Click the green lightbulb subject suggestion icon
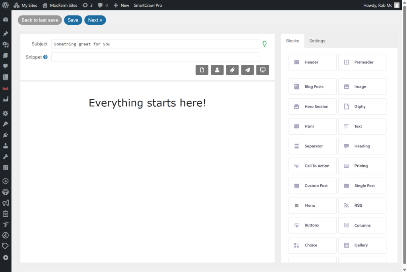Image resolution: width=407 pixels, height=272 pixels. click(x=264, y=44)
